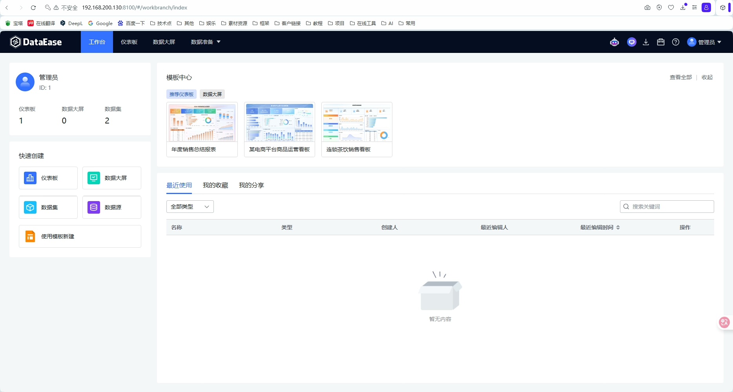733x392 pixels.
Task: Expand the 数据准备 dropdown menu
Action: (206, 42)
